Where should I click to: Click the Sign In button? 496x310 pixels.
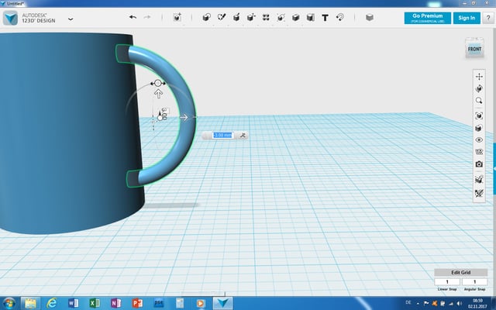point(466,18)
